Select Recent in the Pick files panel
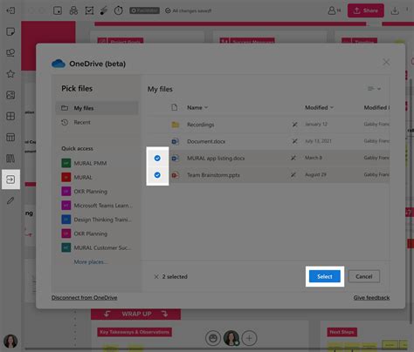Viewport: 414px width, 352px height. pyautogui.click(x=97, y=122)
